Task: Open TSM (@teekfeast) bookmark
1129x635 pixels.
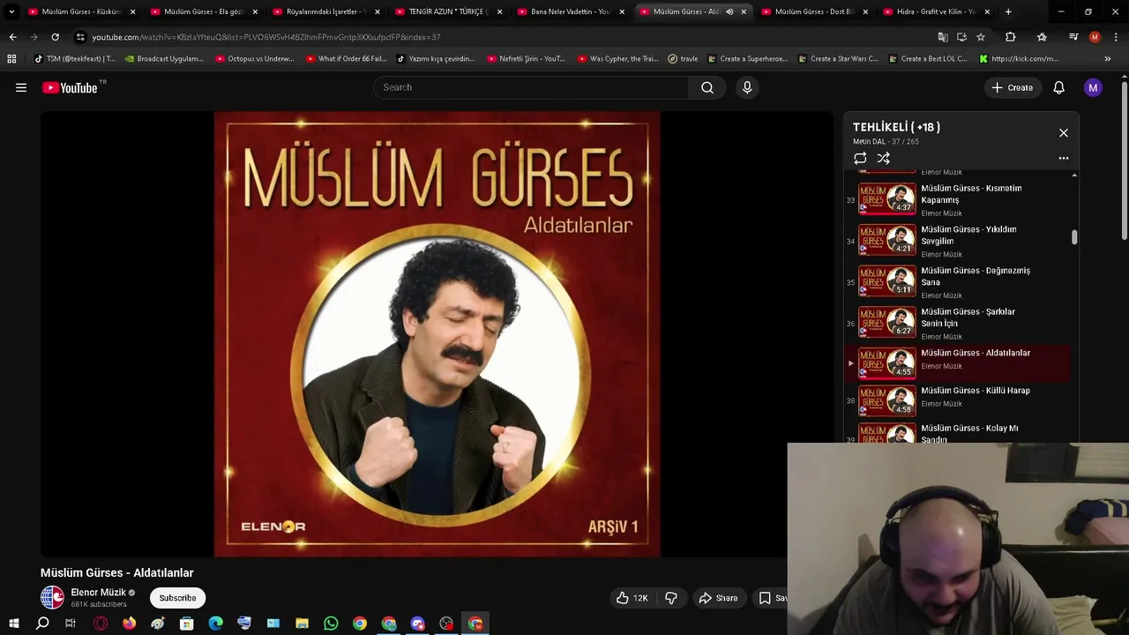Action: pyautogui.click(x=75, y=59)
